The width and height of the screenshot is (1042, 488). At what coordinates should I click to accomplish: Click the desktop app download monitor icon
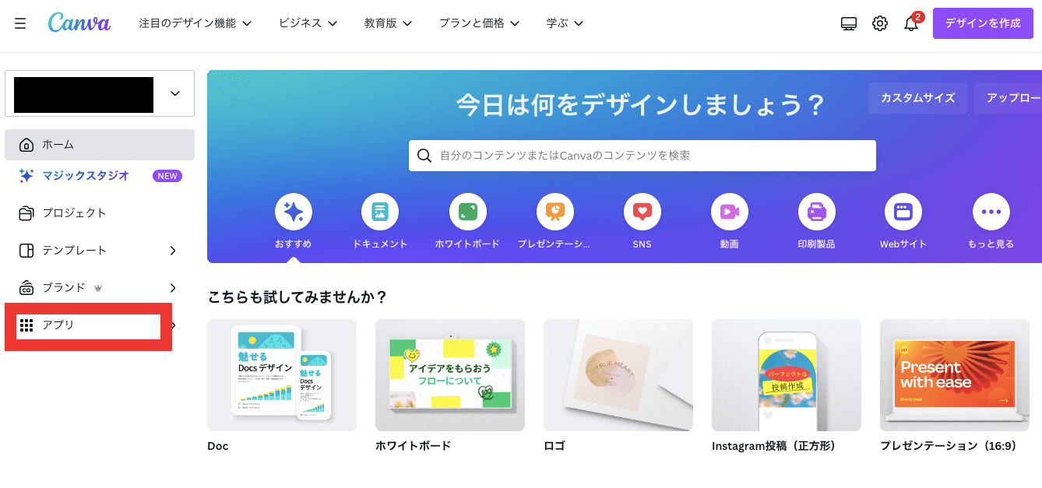(849, 23)
